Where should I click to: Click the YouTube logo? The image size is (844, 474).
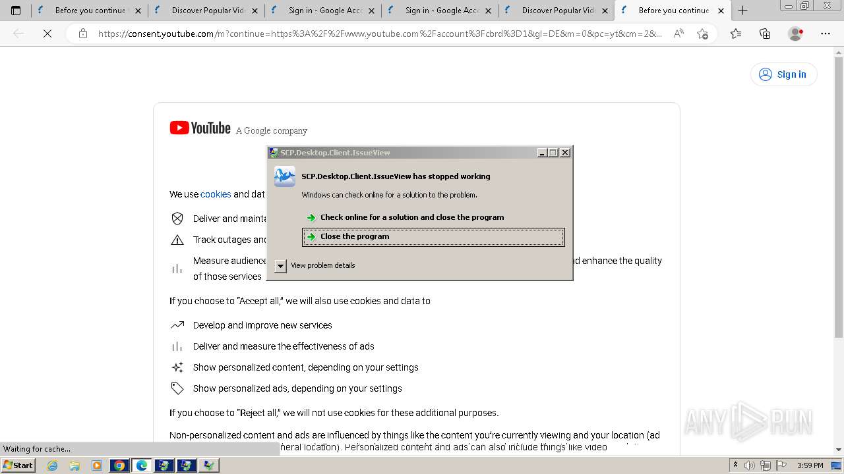200,128
